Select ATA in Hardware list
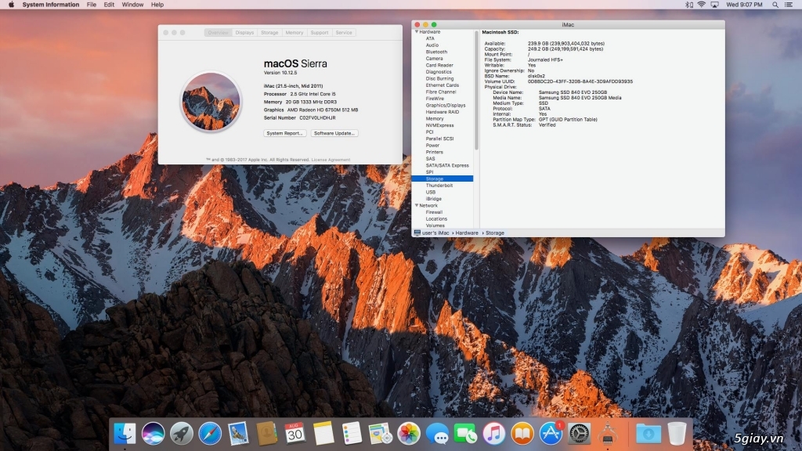 pos(430,38)
